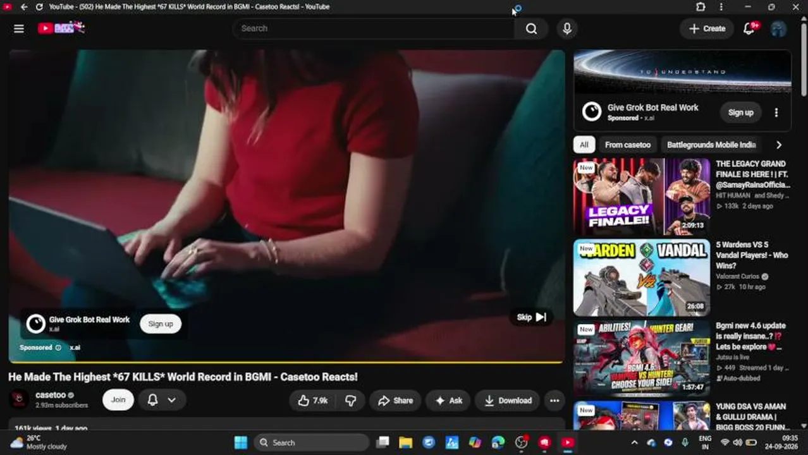Click the Join channel membership button
Screen dimensions: 808x455
pos(118,400)
